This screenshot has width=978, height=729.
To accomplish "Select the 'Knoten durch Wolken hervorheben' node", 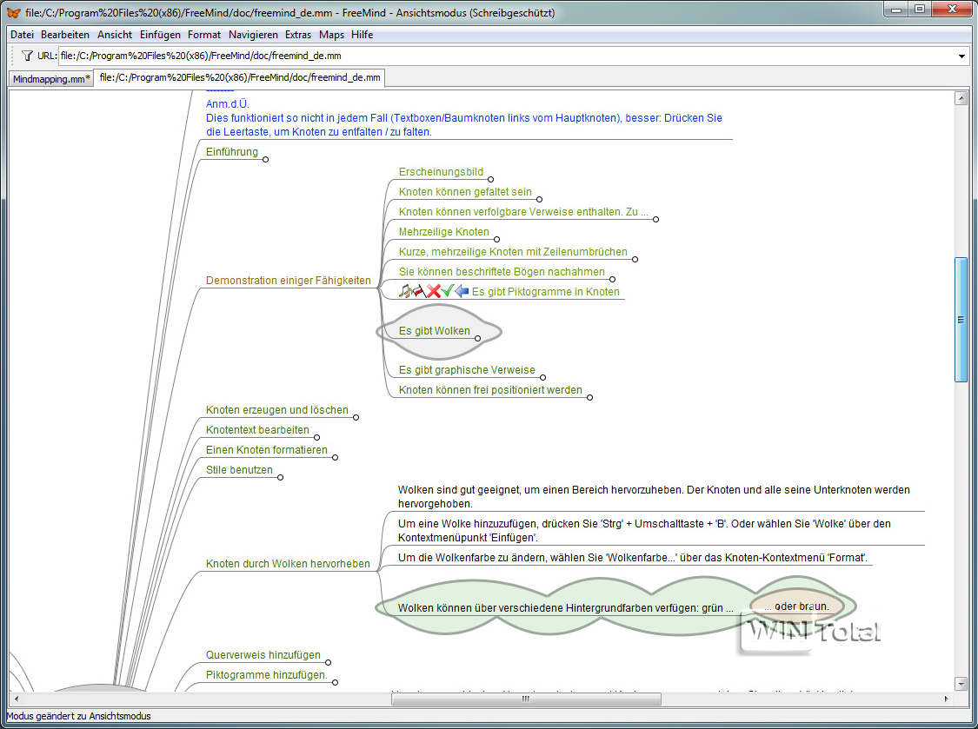I will [288, 564].
